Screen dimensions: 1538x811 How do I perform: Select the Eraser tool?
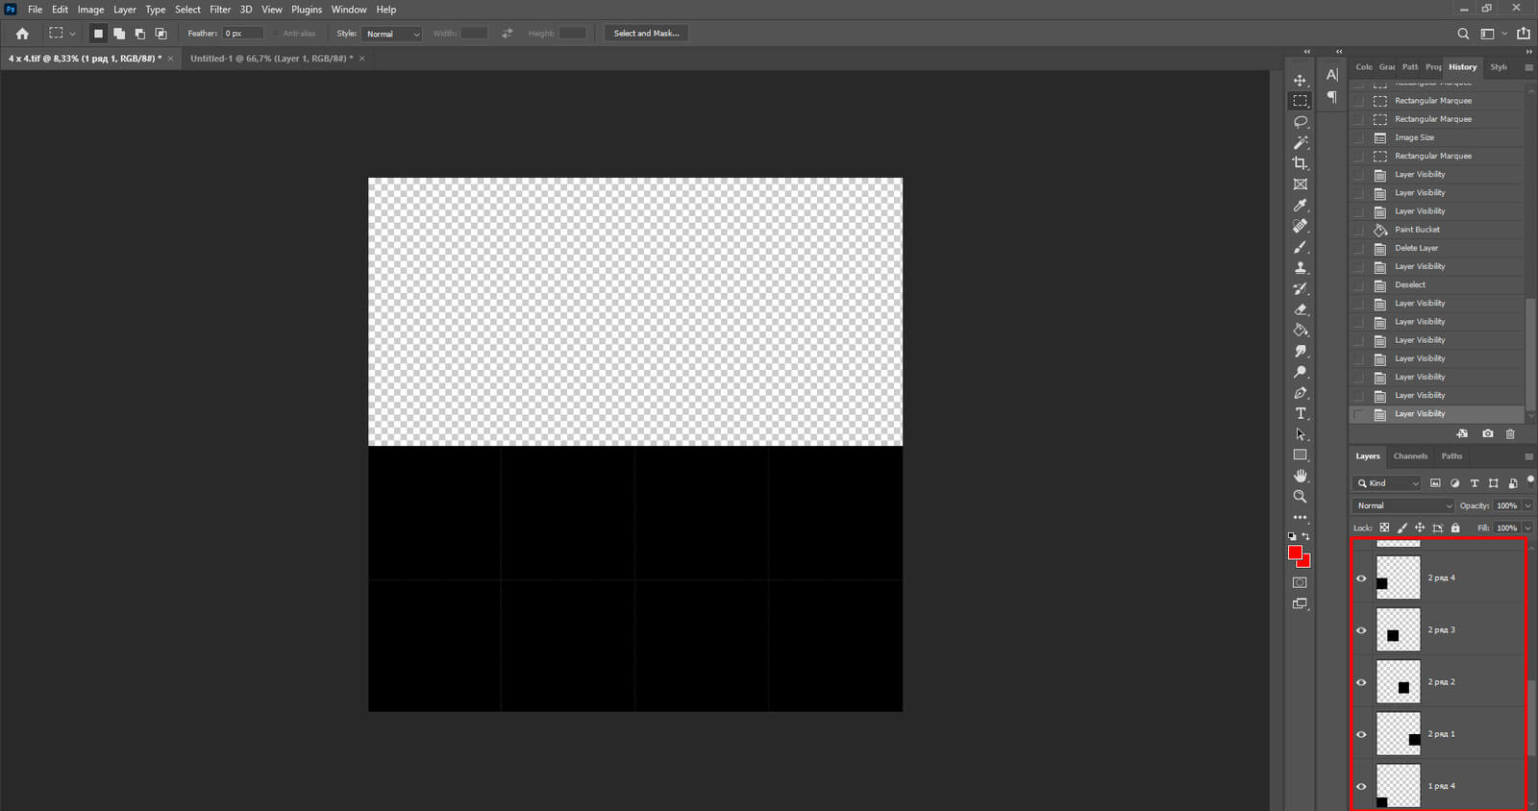click(1300, 309)
